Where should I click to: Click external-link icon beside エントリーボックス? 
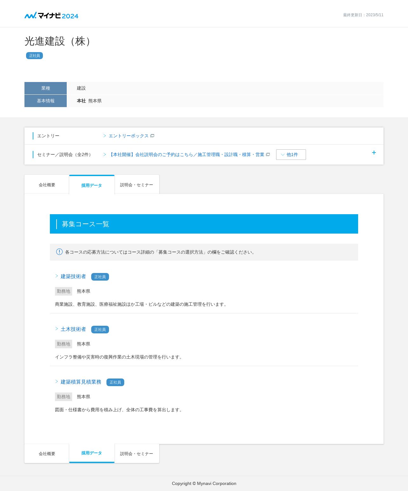tap(152, 136)
